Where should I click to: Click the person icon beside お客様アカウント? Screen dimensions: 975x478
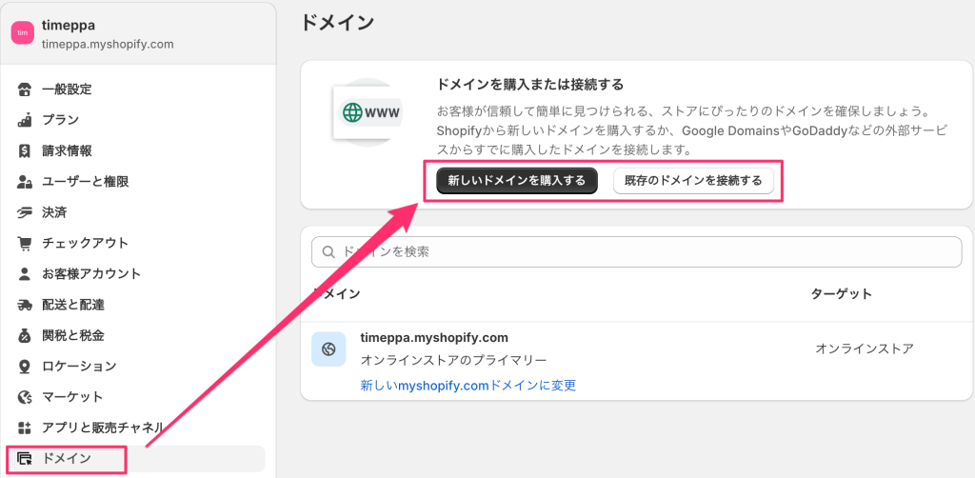click(x=24, y=273)
